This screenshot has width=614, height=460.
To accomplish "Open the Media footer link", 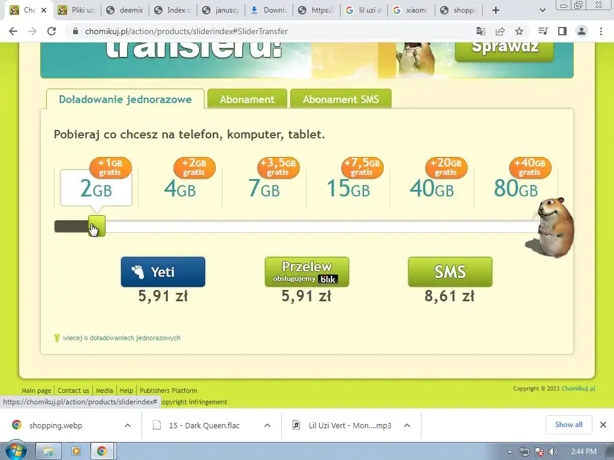I will point(104,391).
